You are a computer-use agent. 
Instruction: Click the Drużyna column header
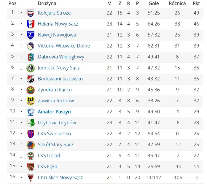point(47,4)
